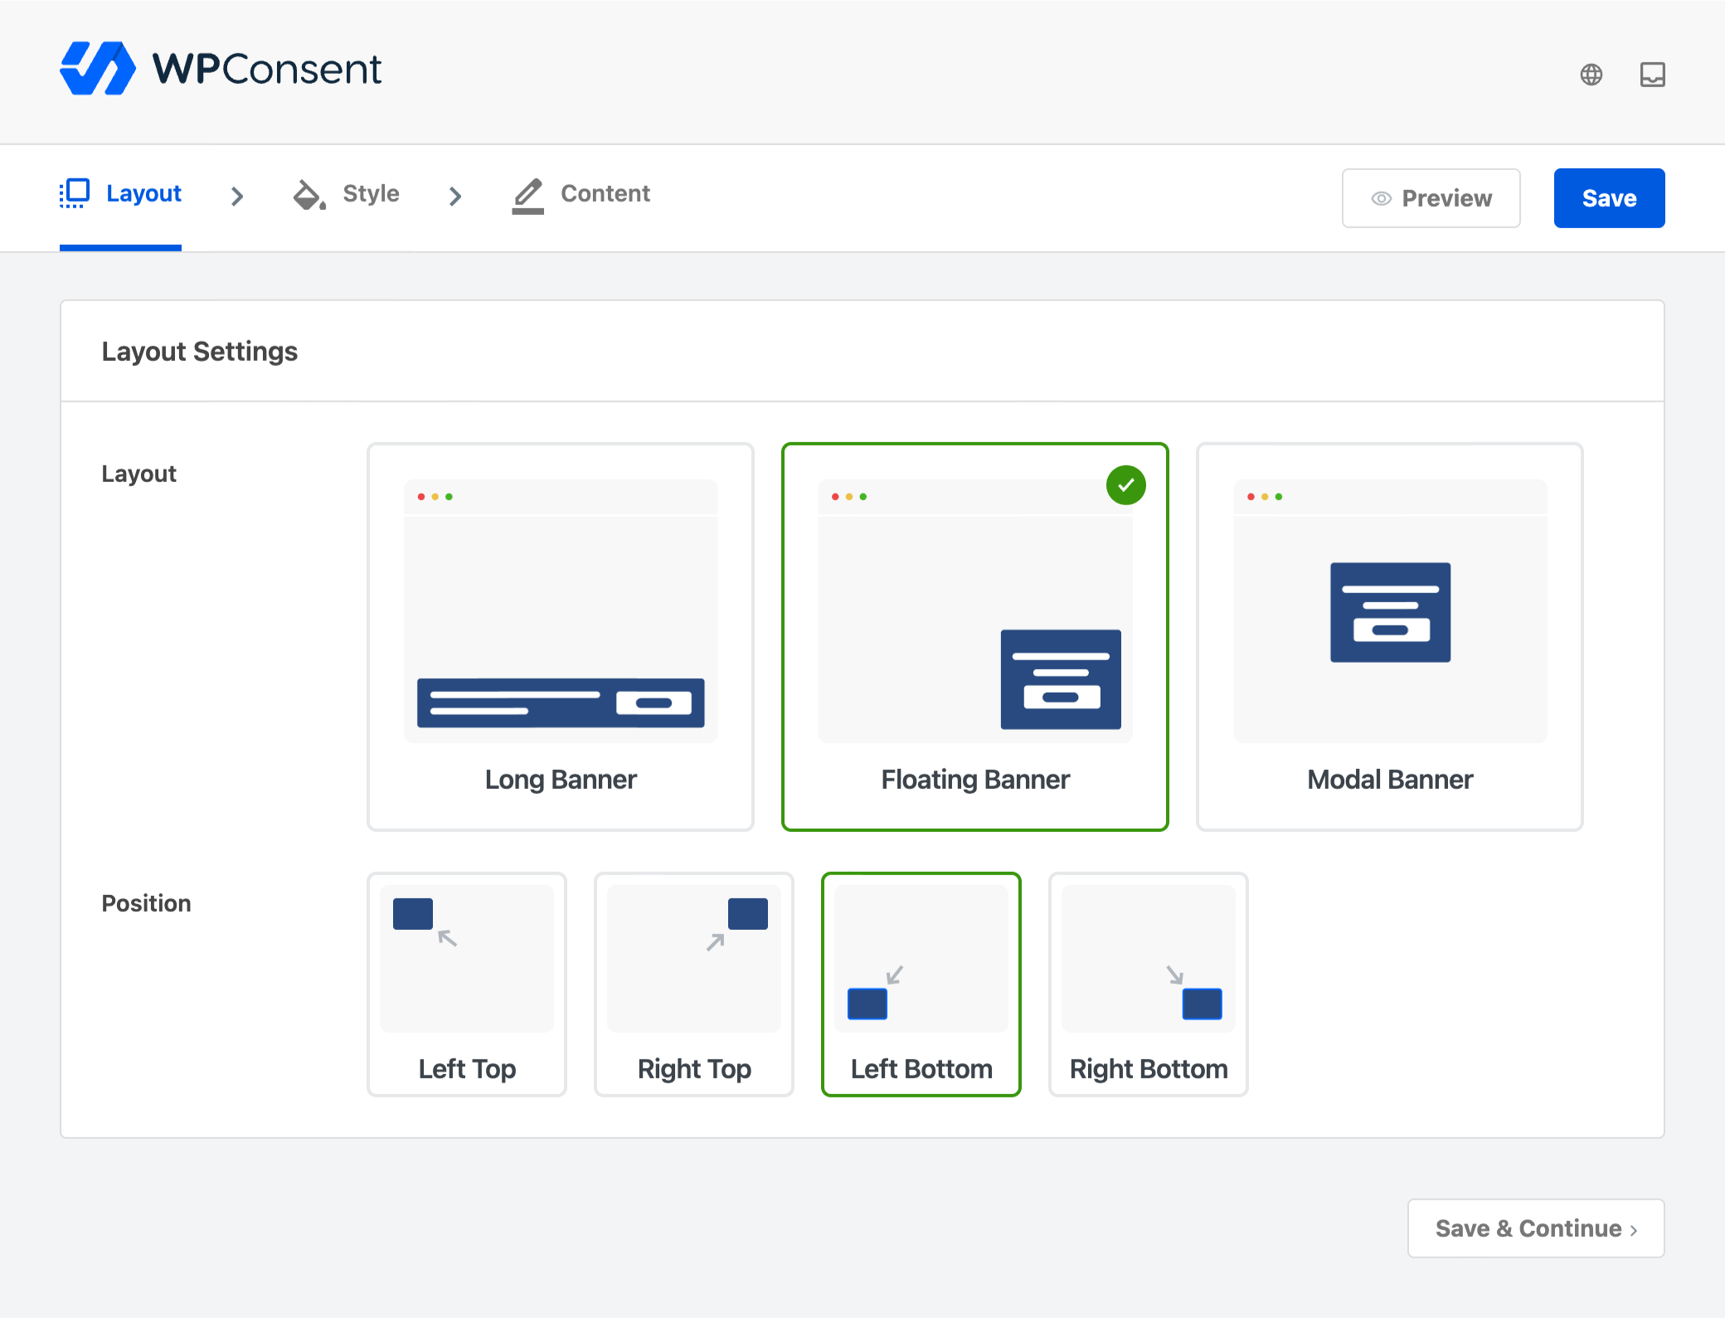Viewport: 1725px width, 1318px height.
Task: Select the Long Banner layout
Action: click(561, 636)
